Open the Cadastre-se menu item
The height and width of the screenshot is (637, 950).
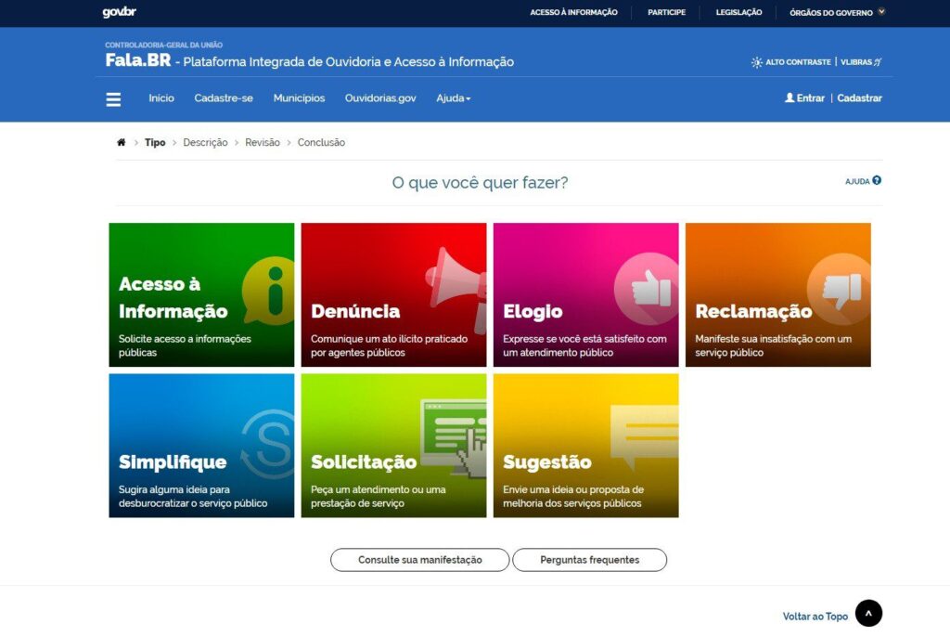224,98
